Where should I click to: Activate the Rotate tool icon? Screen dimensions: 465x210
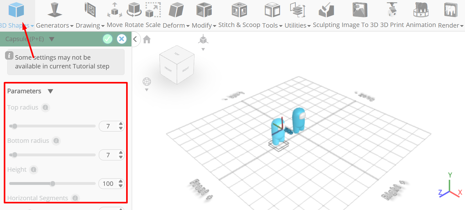coord(134,9)
